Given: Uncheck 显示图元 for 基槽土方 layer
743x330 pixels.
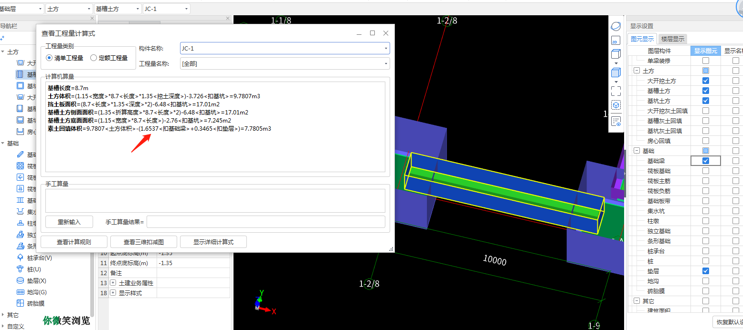Looking at the screenshot, I should click(x=705, y=91).
